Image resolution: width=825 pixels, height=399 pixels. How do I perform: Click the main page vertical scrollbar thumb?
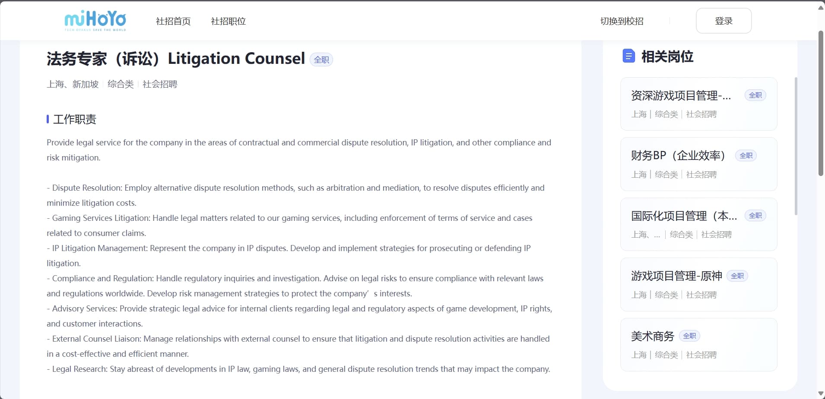pyautogui.click(x=821, y=104)
